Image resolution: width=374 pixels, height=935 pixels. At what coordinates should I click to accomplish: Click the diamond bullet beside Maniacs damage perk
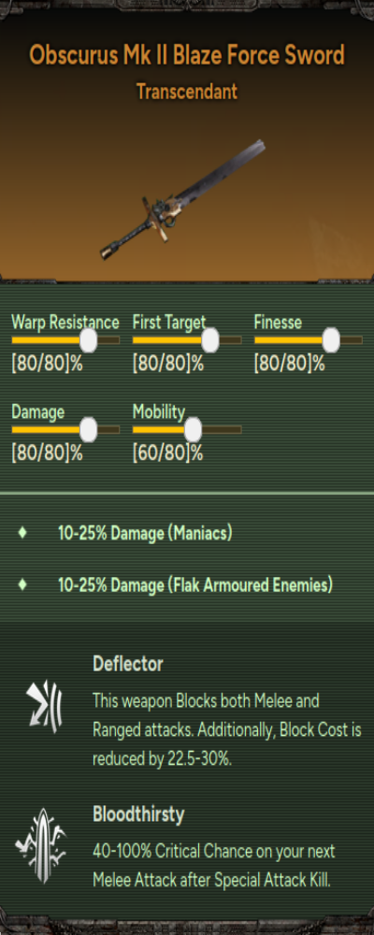point(22,532)
